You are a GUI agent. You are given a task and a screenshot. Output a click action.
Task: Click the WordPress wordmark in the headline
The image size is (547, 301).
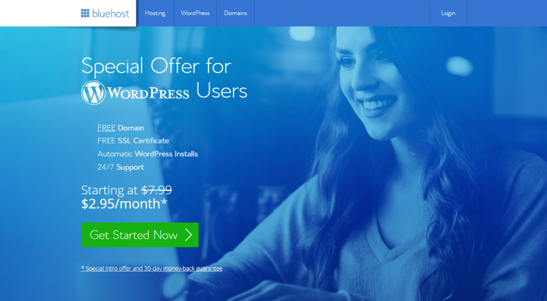149,93
